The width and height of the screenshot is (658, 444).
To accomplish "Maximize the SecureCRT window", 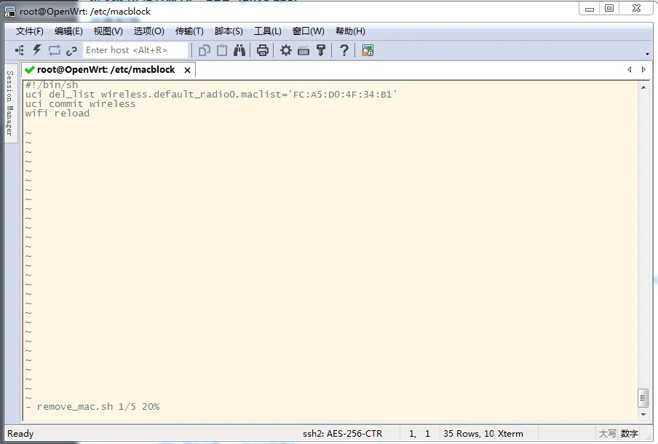I will point(609,9).
